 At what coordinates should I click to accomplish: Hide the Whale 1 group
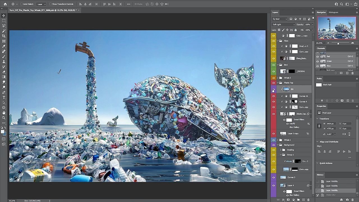coord(273,140)
